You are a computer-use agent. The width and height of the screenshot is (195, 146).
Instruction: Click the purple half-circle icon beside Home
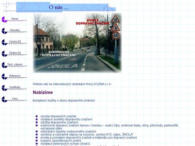coord(5,19)
